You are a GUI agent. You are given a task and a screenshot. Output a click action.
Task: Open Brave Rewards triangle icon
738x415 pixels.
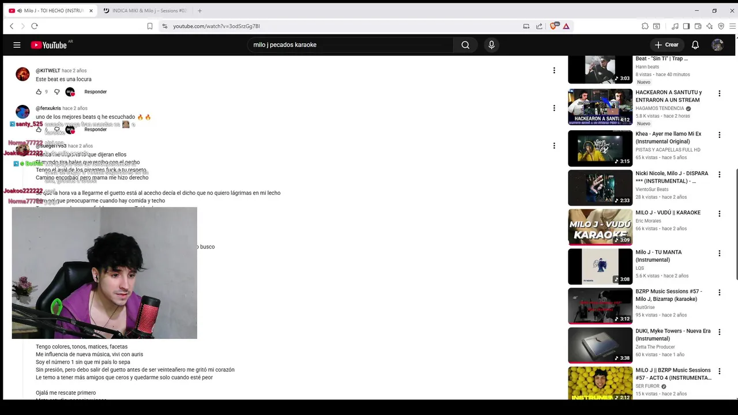566,26
